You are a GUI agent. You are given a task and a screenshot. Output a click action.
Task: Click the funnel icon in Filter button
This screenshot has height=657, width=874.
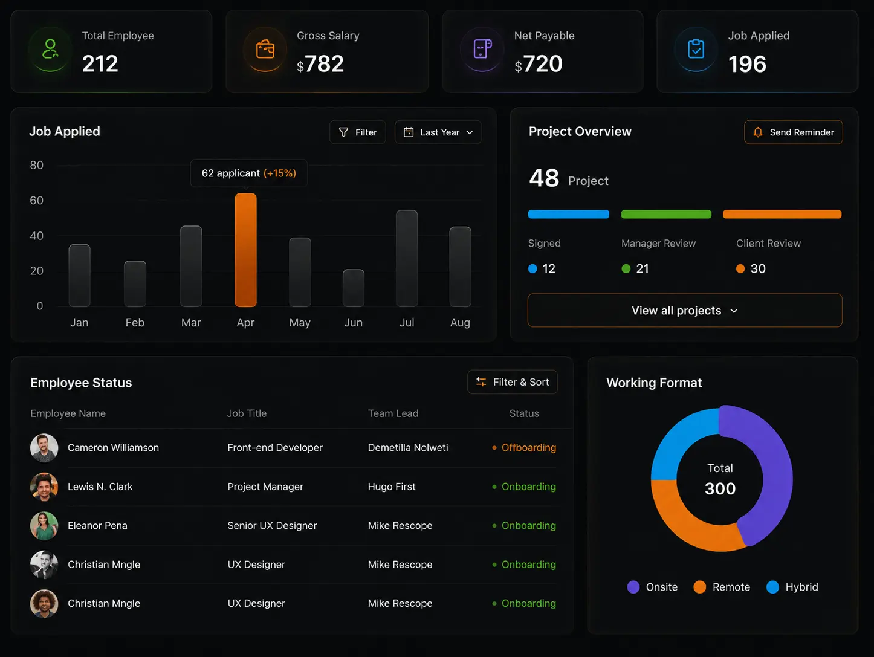[x=343, y=132]
